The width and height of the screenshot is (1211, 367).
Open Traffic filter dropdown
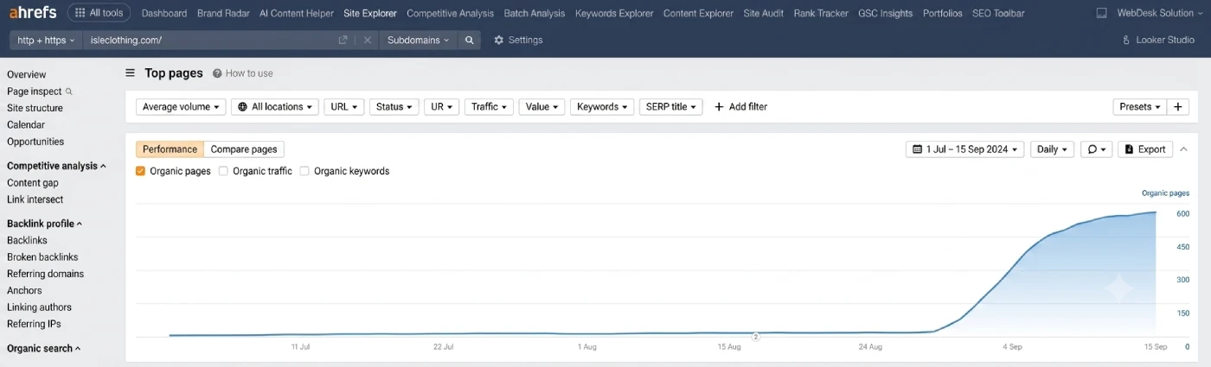(490, 106)
